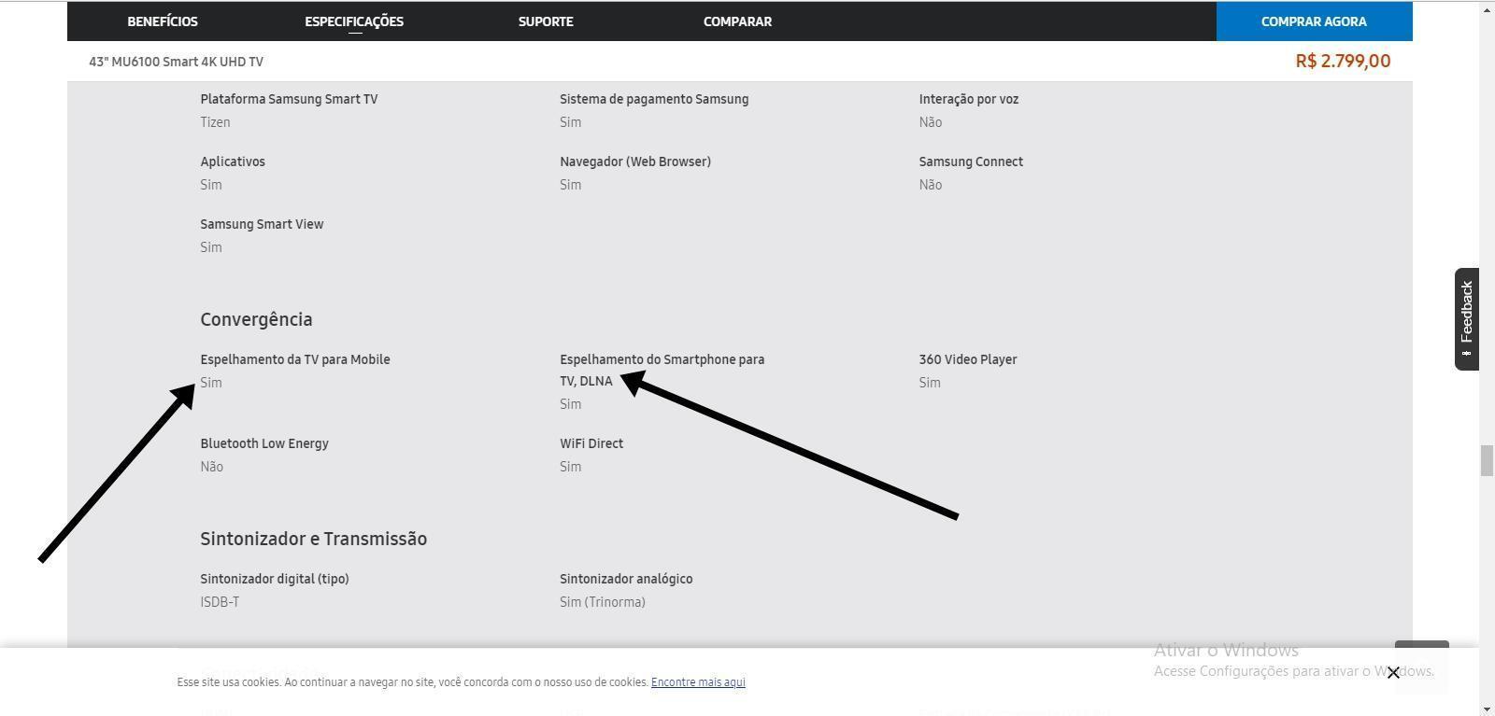
Task: Close the cookie notice banner
Action: (1393, 672)
